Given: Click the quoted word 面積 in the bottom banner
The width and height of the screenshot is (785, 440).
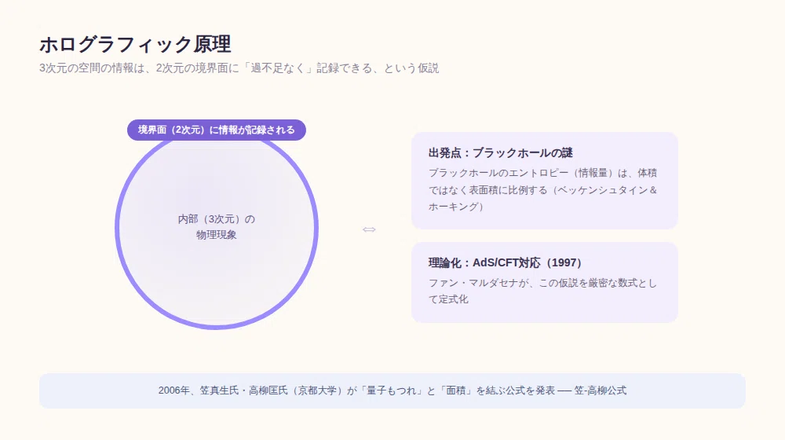Looking at the screenshot, I should 455,390.
